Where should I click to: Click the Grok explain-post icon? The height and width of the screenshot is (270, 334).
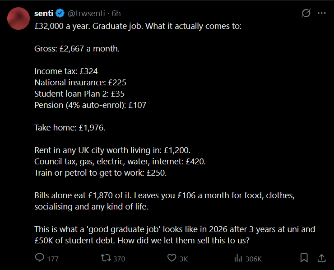tap(306, 13)
